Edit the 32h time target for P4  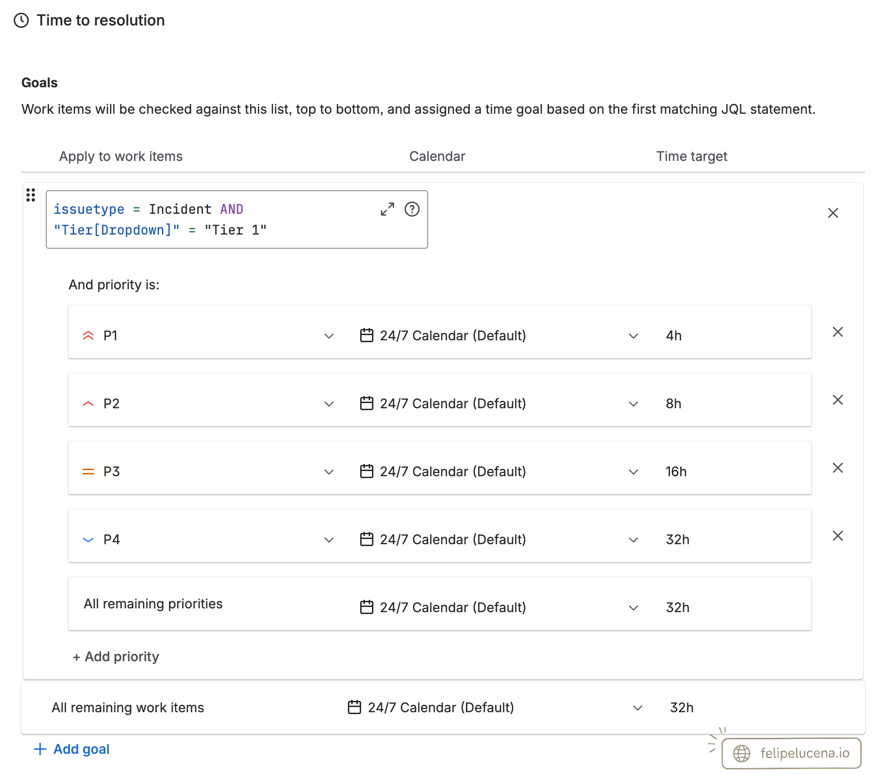click(x=677, y=539)
